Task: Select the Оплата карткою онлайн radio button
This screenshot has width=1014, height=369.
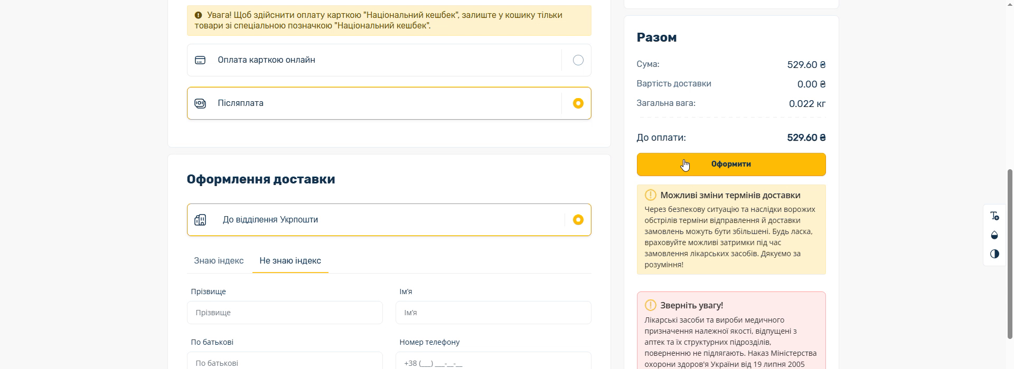Action: (578, 60)
